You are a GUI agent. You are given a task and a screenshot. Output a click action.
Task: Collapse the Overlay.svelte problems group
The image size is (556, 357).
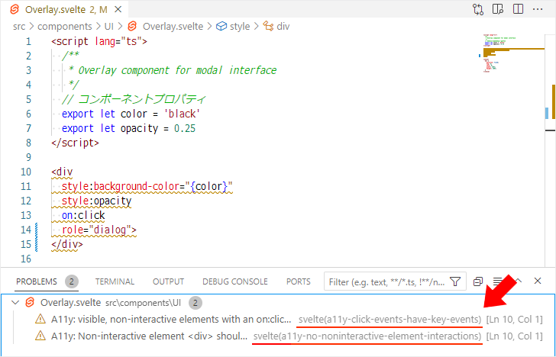pyautogui.click(x=15, y=303)
